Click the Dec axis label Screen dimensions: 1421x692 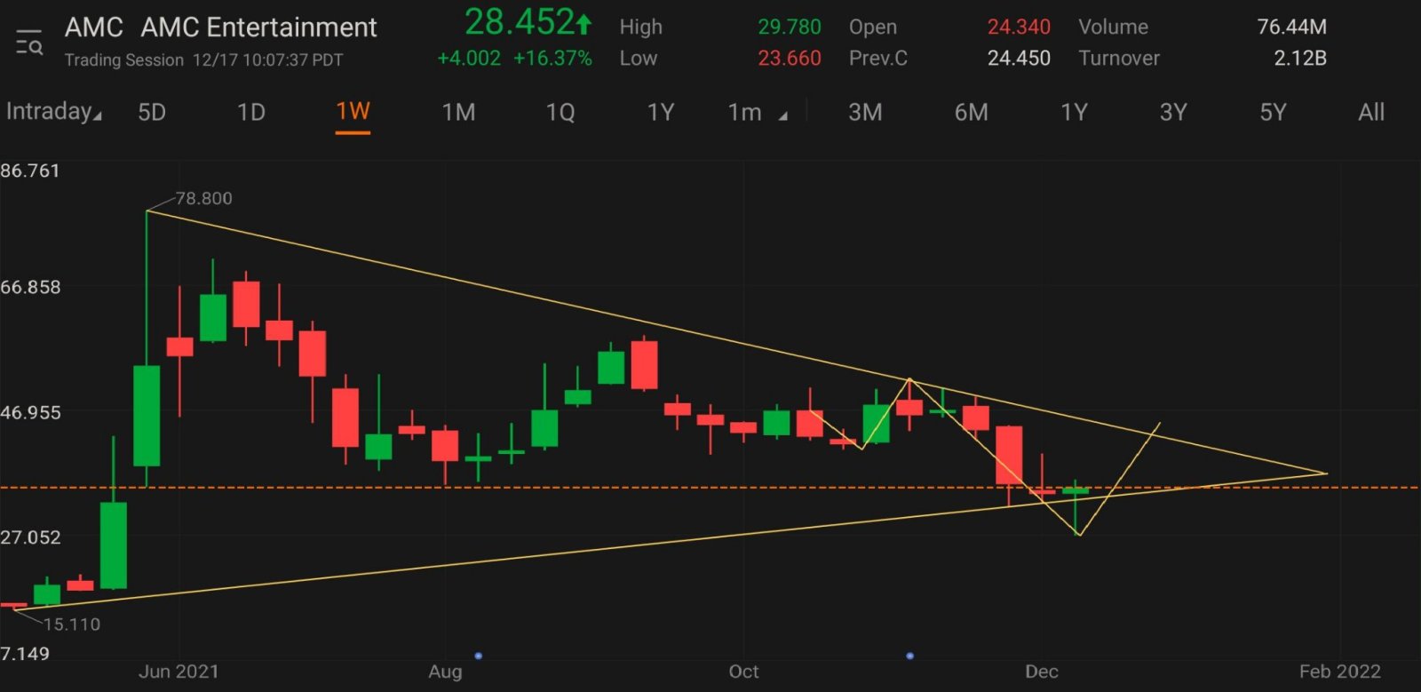click(x=1041, y=672)
